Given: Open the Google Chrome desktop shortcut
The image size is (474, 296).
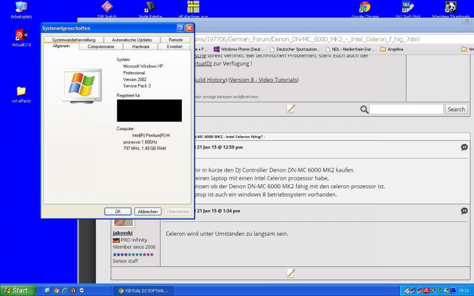Looking at the screenshot, I should [365, 7].
